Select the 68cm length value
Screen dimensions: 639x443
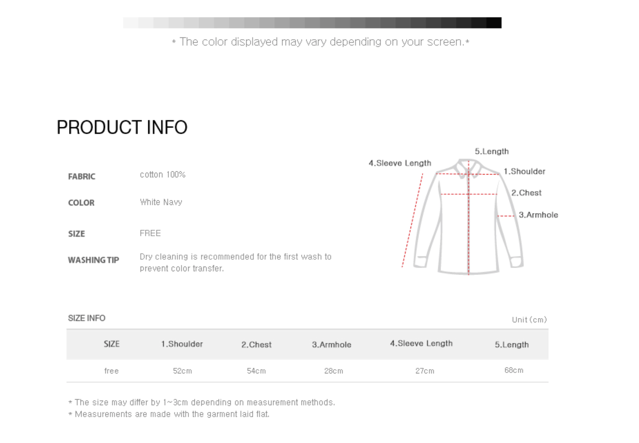click(x=514, y=370)
